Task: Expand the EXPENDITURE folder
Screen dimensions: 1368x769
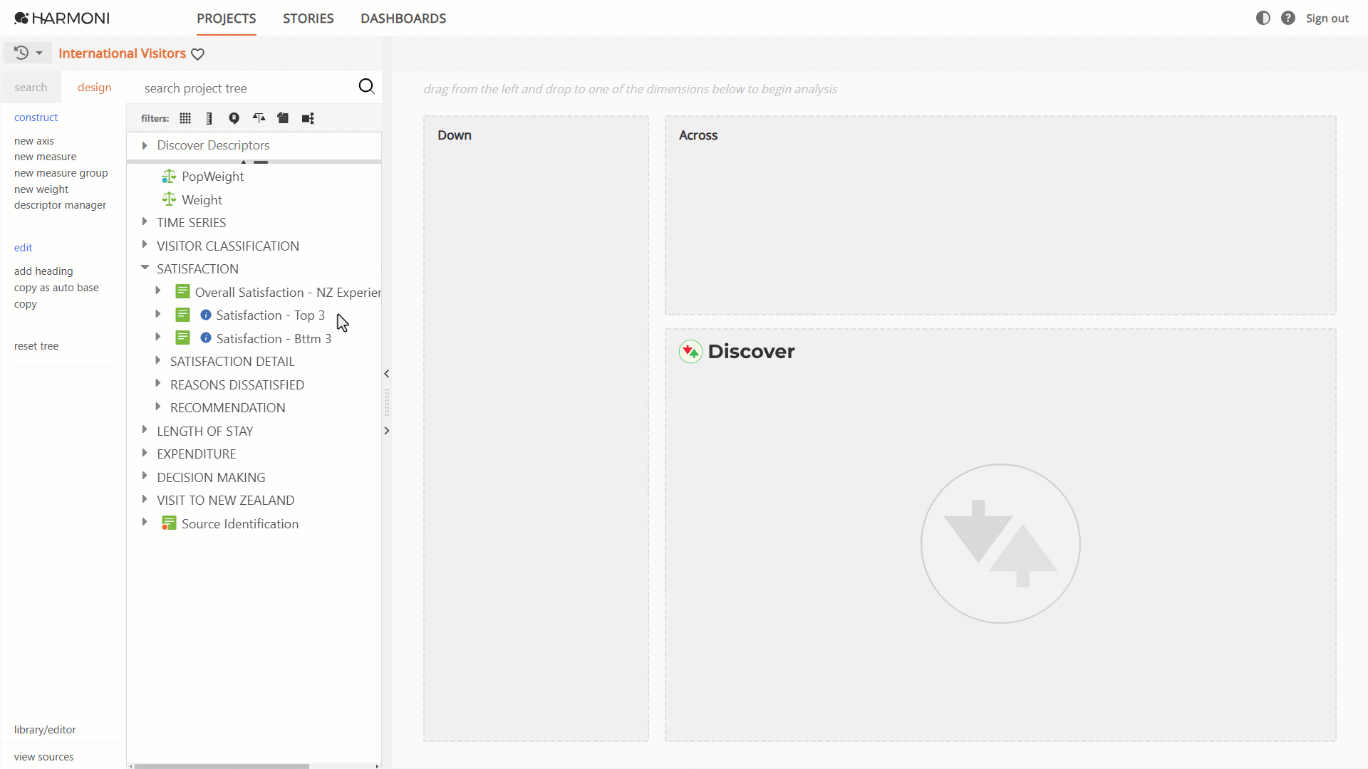Action: (x=145, y=453)
